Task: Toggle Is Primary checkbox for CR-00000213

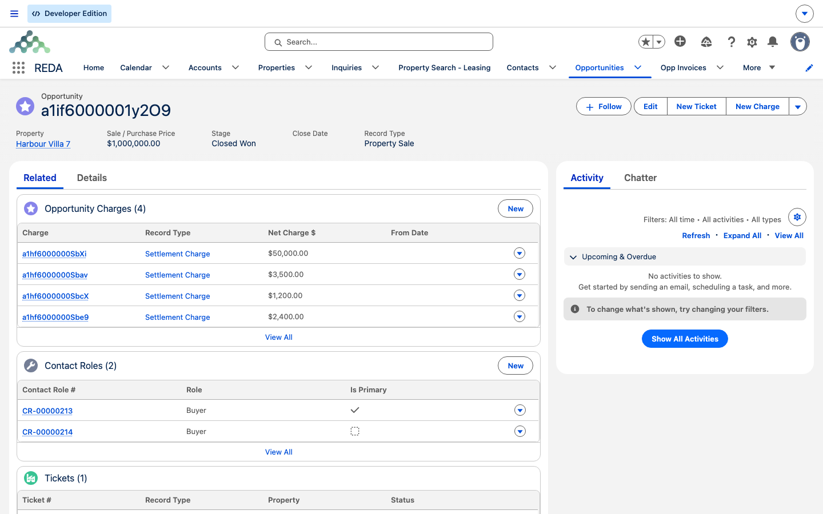Action: pos(355,410)
